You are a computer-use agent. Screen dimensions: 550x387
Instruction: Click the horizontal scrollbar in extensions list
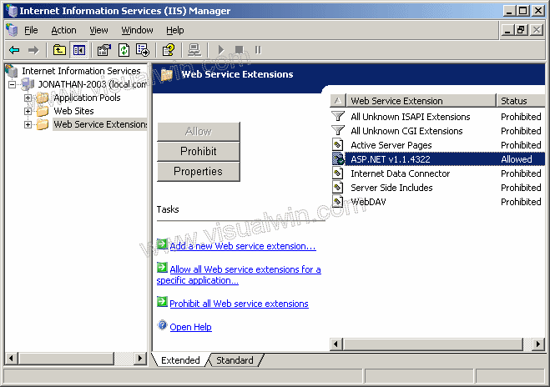point(434,344)
